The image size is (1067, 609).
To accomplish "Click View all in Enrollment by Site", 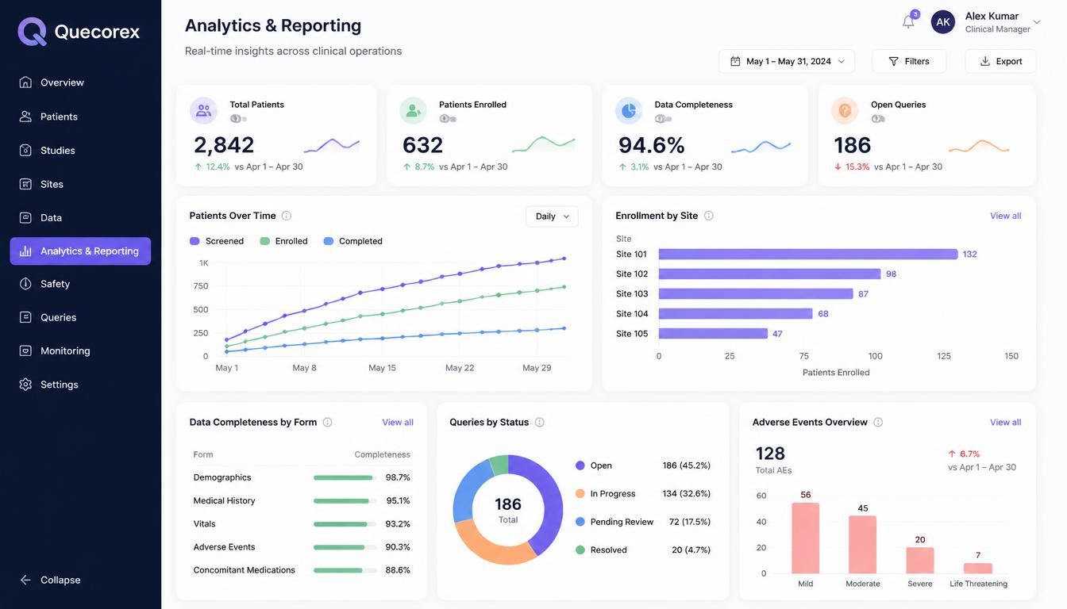I will coord(1005,216).
